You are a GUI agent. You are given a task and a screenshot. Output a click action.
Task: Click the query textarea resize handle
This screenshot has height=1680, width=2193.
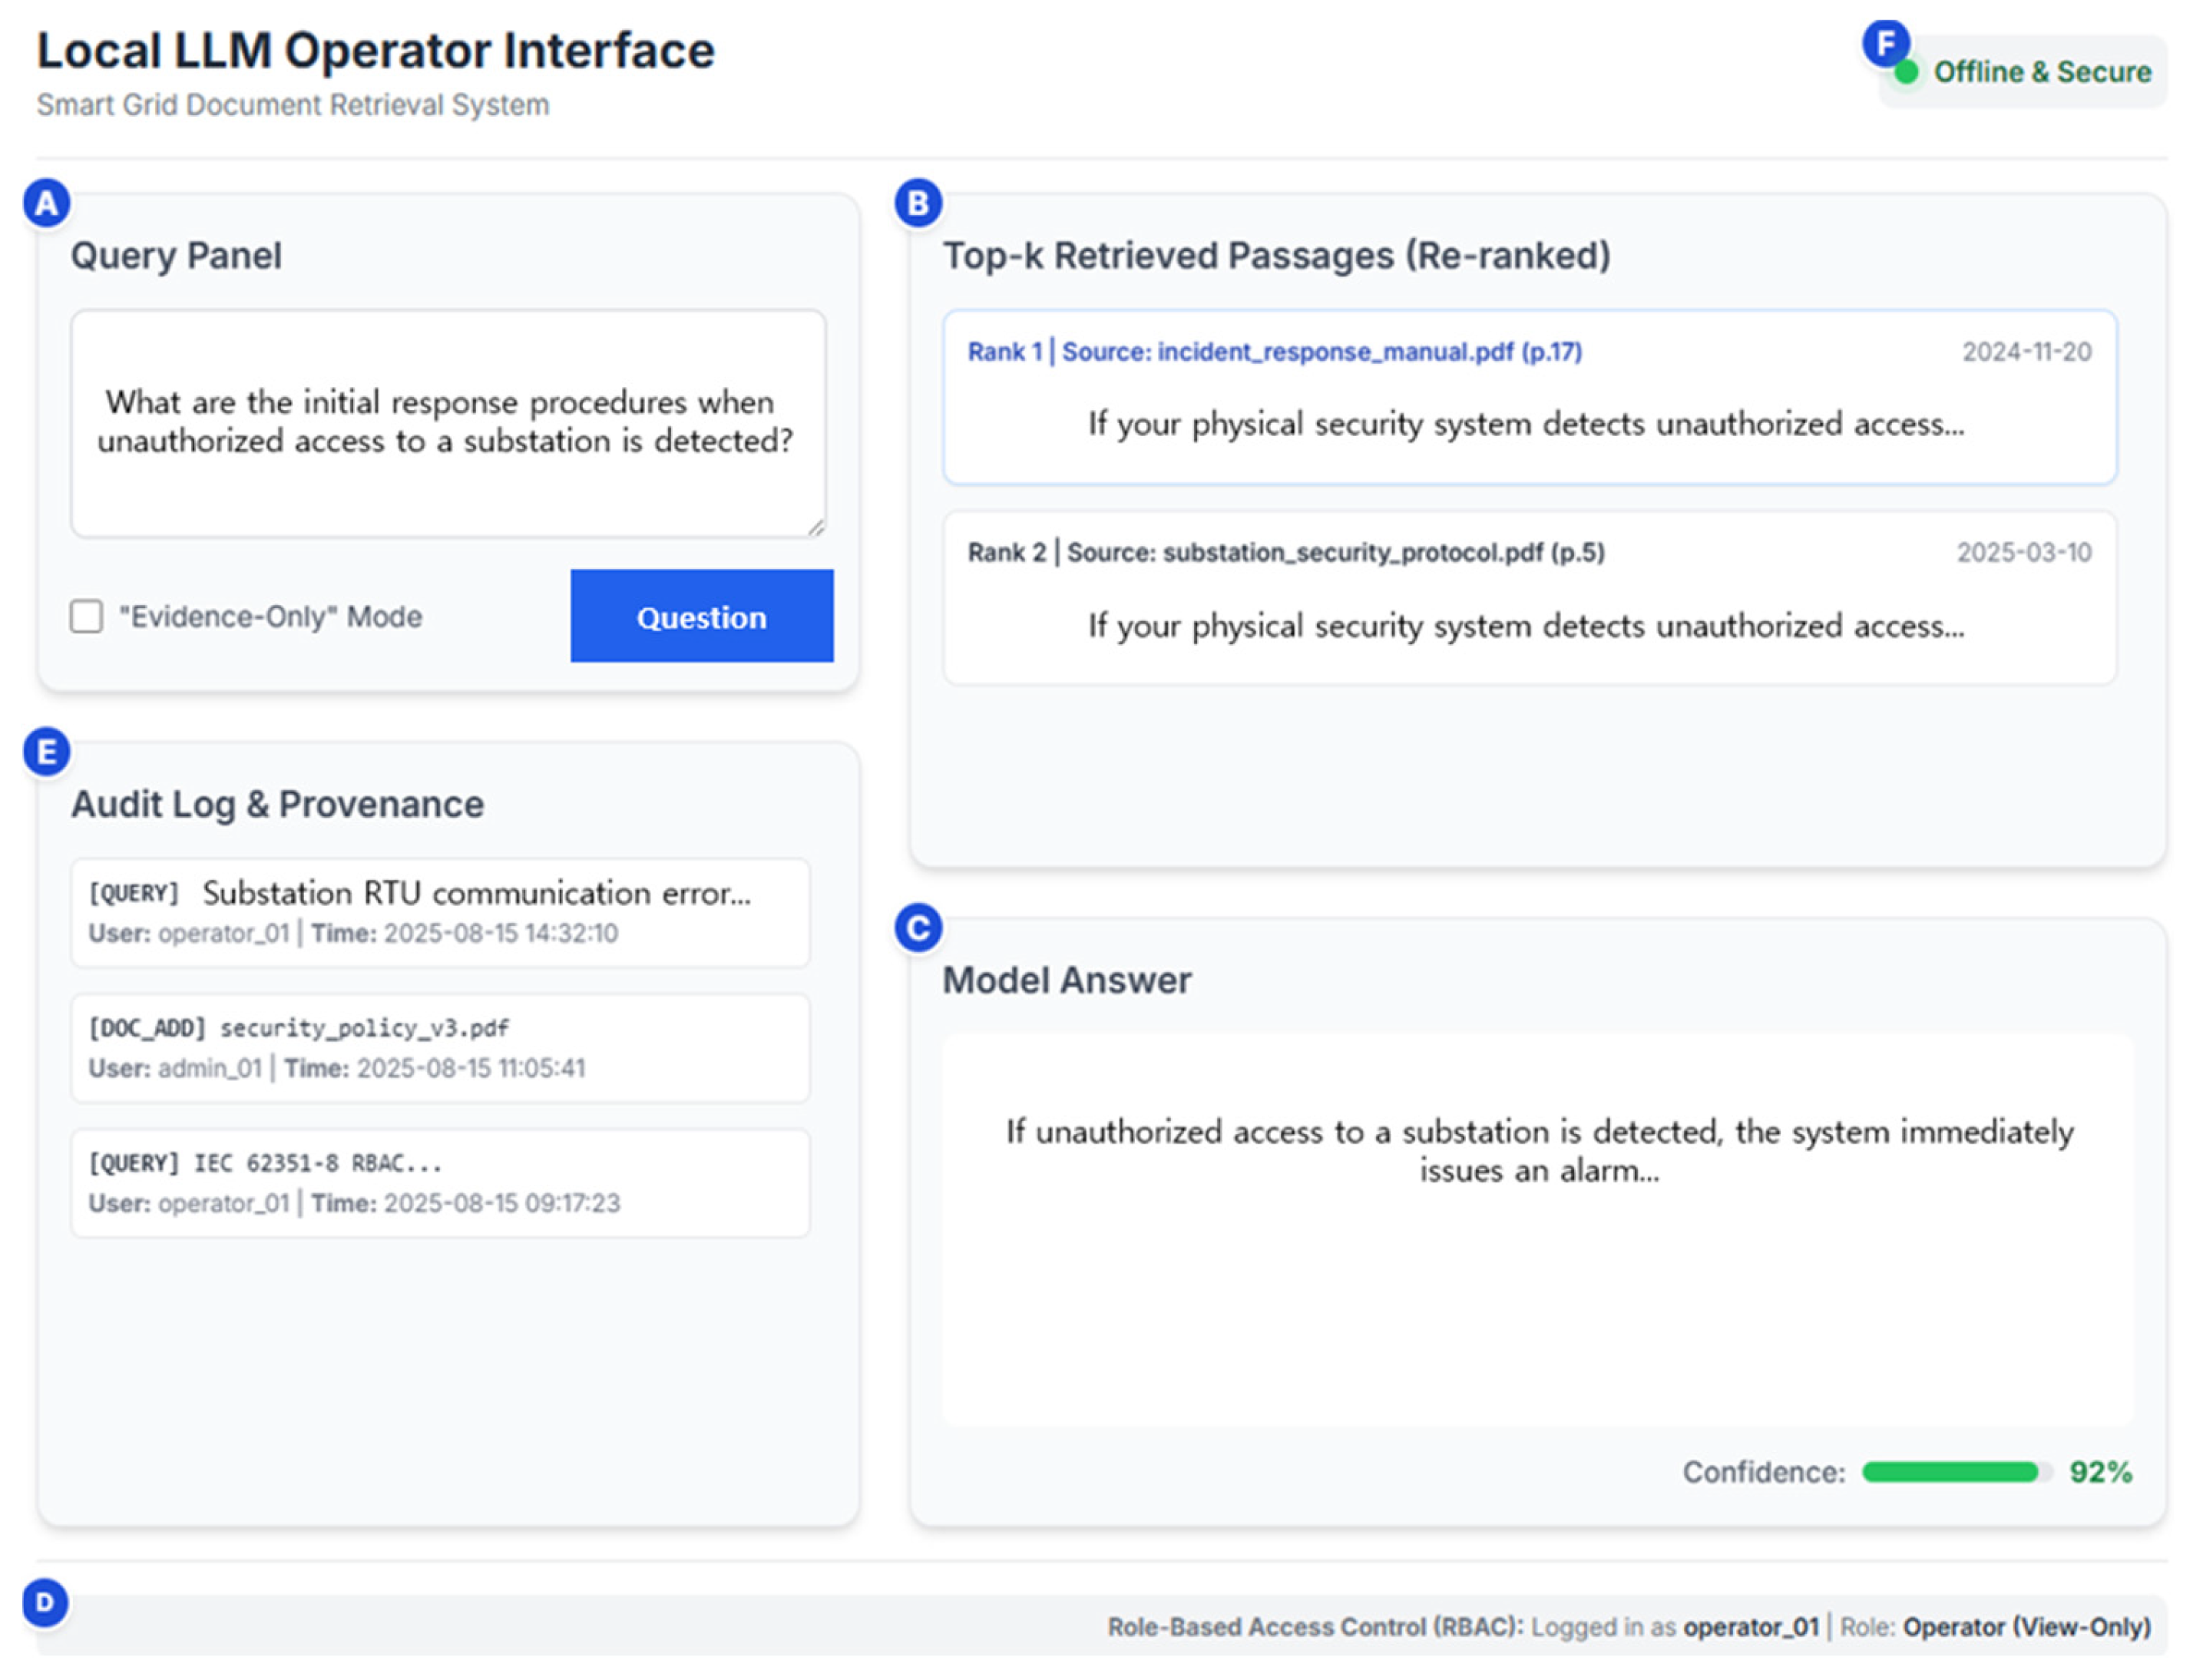coord(816,527)
